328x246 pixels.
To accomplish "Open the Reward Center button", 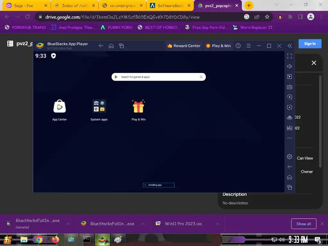I will [184, 46].
